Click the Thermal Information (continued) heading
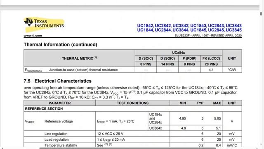The image size is (264, 149). [61, 45]
